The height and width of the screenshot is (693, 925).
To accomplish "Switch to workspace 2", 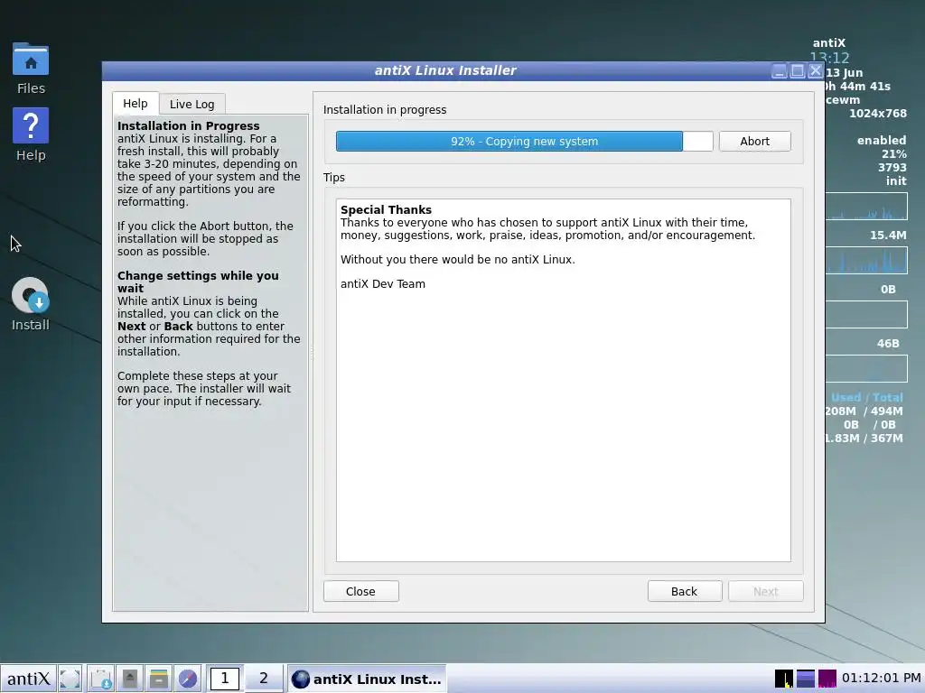I will tap(263, 679).
